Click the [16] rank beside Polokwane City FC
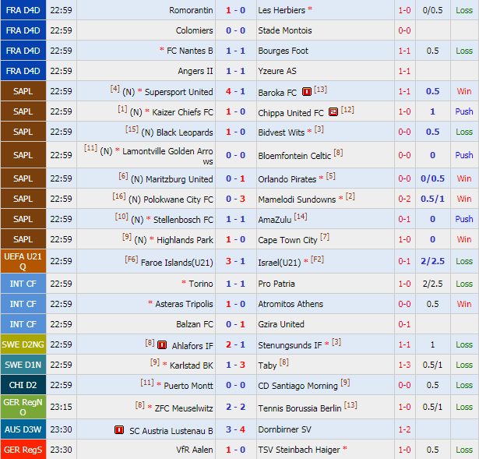Image resolution: width=479 pixels, height=459 pixels. tap(119, 196)
